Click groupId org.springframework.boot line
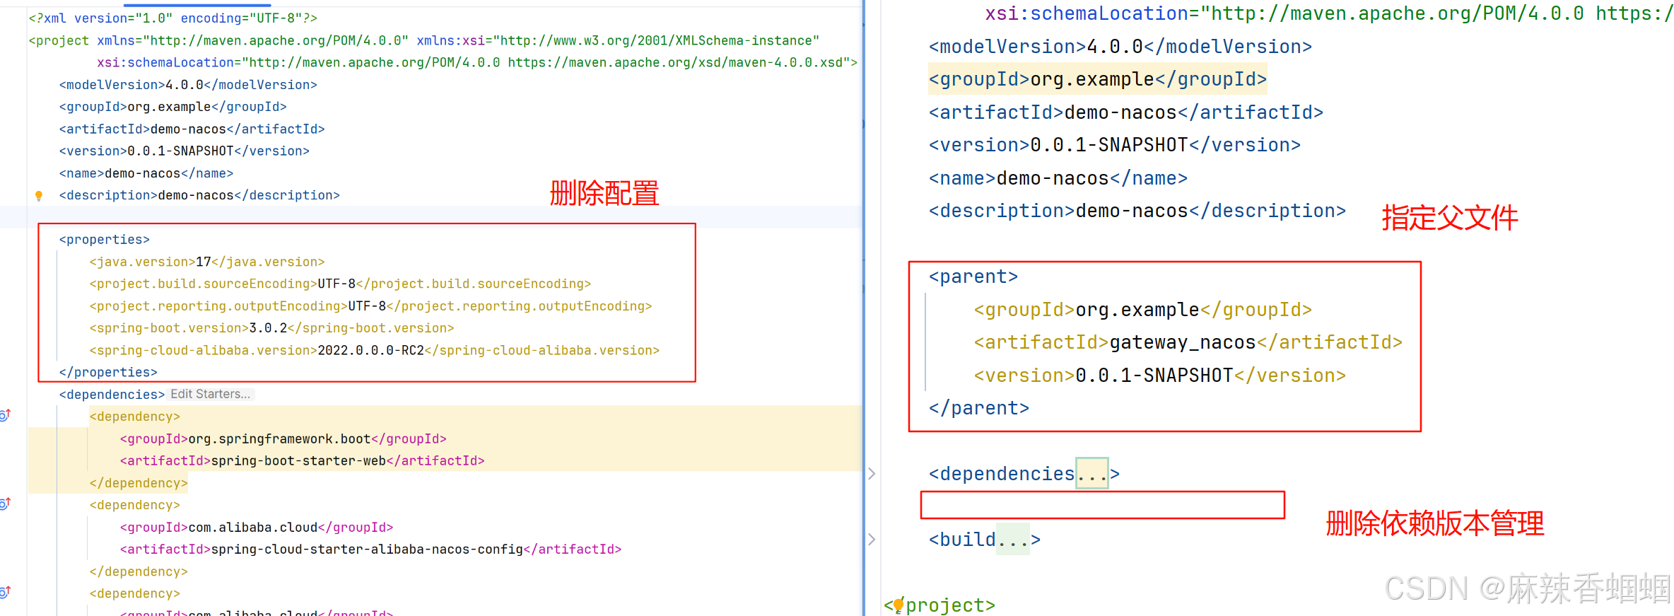The image size is (1674, 616). pos(283,439)
